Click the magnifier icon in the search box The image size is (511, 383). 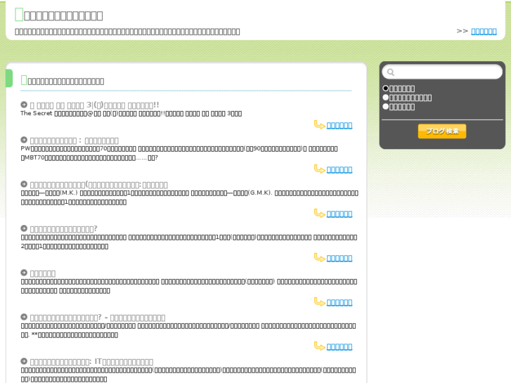pyautogui.click(x=390, y=72)
